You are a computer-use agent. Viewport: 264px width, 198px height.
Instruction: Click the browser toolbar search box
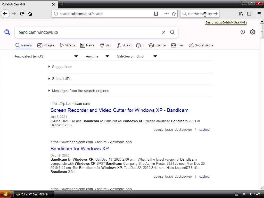[200, 14]
